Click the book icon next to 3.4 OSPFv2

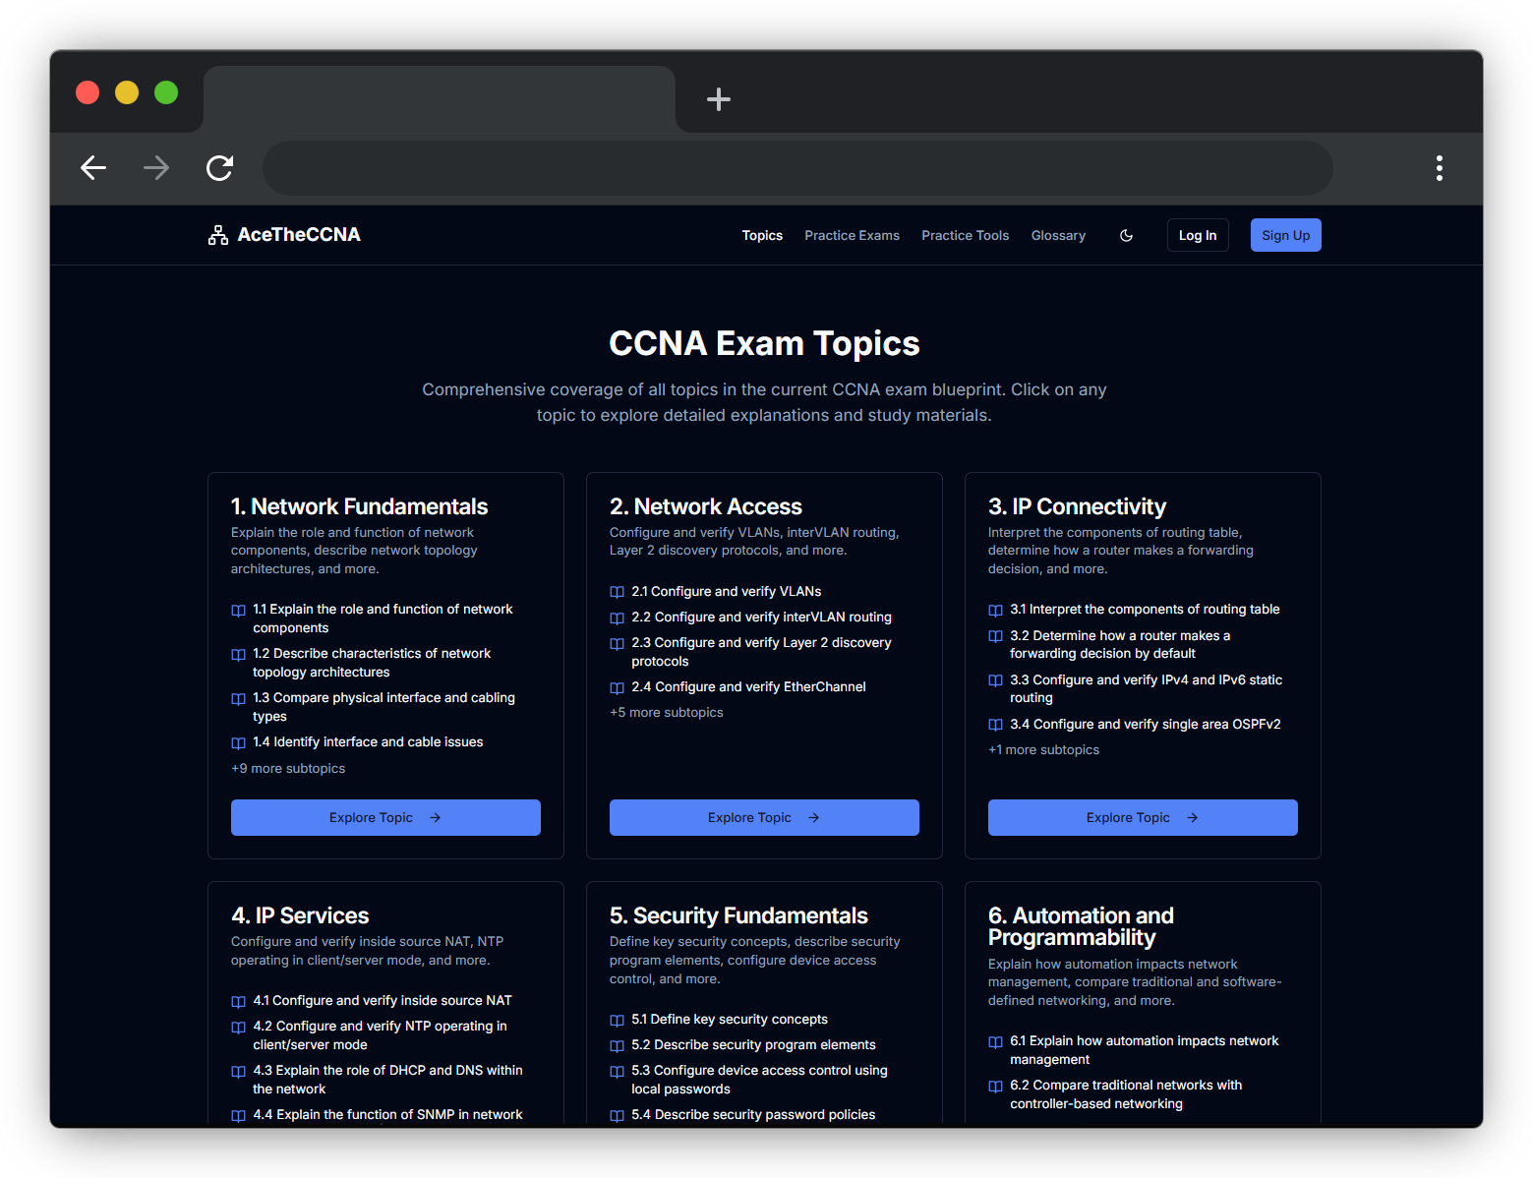coord(995,725)
